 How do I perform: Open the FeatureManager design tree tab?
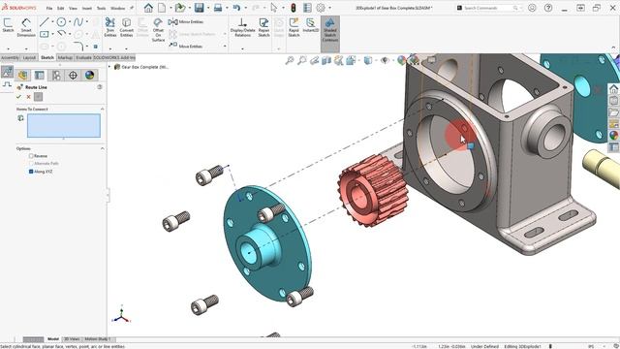tap(22, 76)
